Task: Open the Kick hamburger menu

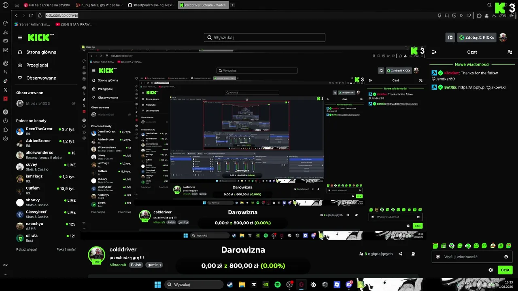Action: (20, 38)
